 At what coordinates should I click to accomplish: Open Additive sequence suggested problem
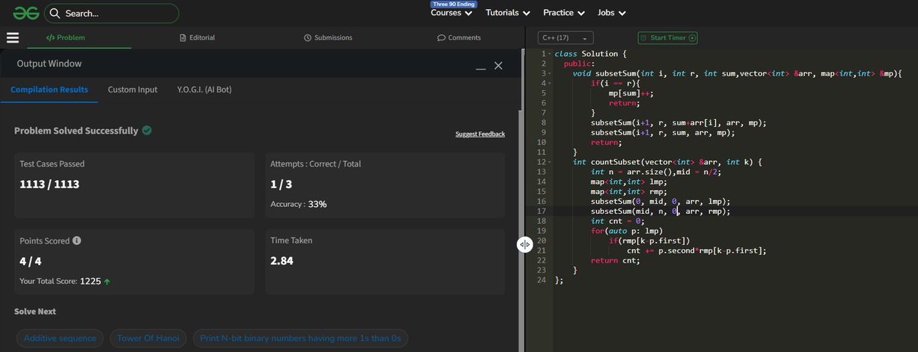pos(60,338)
